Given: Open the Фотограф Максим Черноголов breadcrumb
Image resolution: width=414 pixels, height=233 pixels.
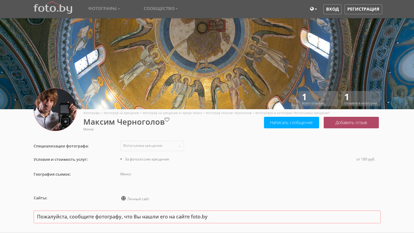Looking at the screenshot, I should [229, 113].
